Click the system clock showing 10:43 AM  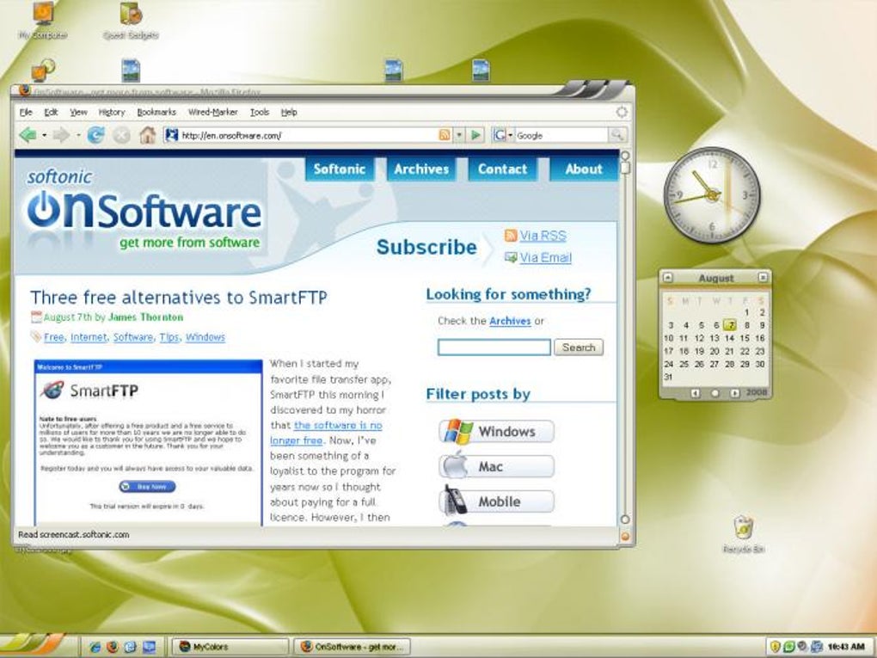tap(846, 647)
